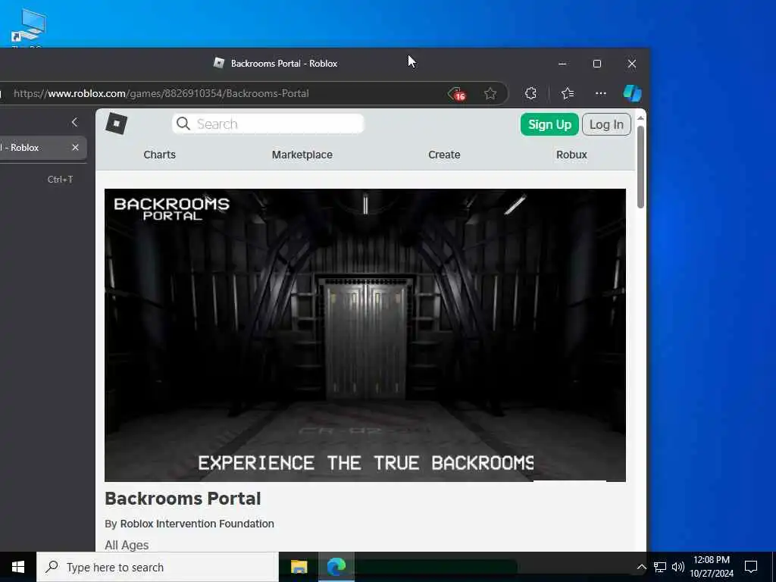This screenshot has height=582, width=776.
Task: Collapse the vertical tabs pane chevron
Action: 75,122
